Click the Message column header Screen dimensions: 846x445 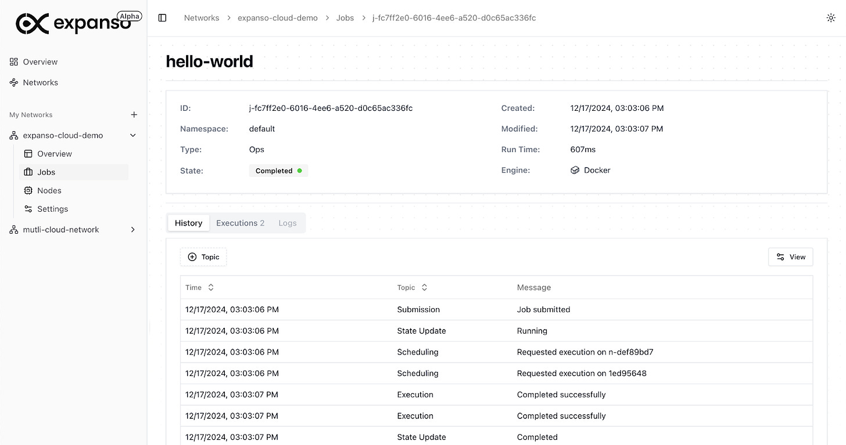[534, 288]
